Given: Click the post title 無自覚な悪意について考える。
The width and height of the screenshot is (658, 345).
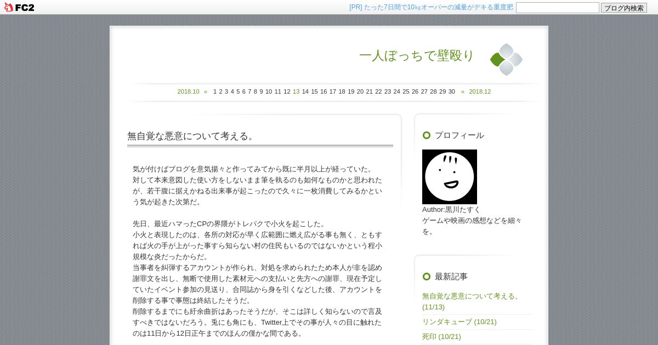Looking at the screenshot, I should [192, 136].
